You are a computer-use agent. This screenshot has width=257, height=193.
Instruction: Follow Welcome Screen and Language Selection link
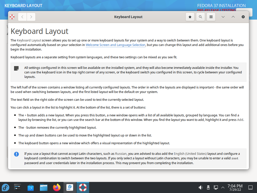tap(115, 45)
